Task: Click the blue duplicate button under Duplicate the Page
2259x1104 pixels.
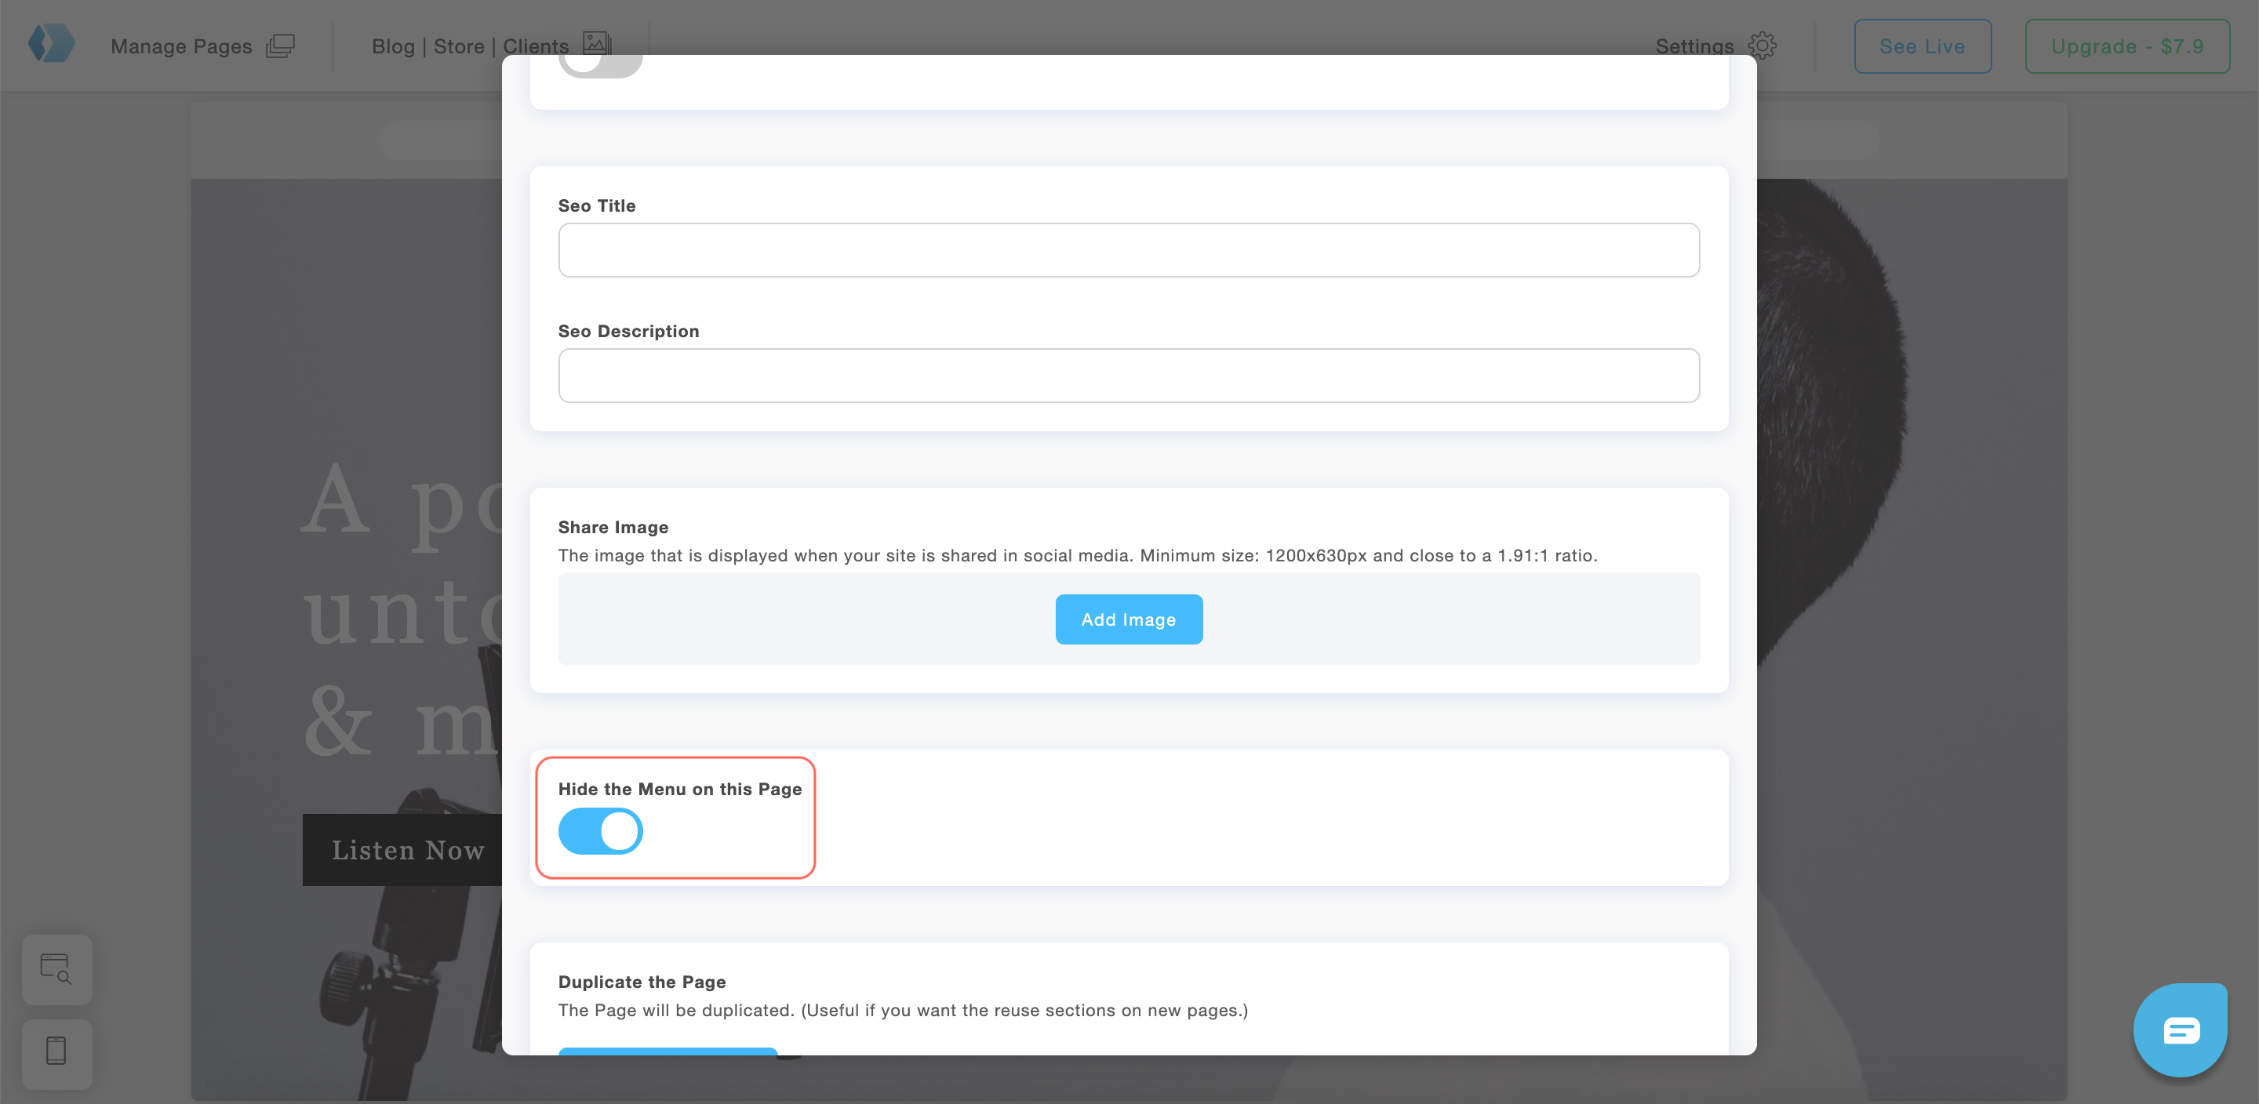Action: tap(668, 1051)
